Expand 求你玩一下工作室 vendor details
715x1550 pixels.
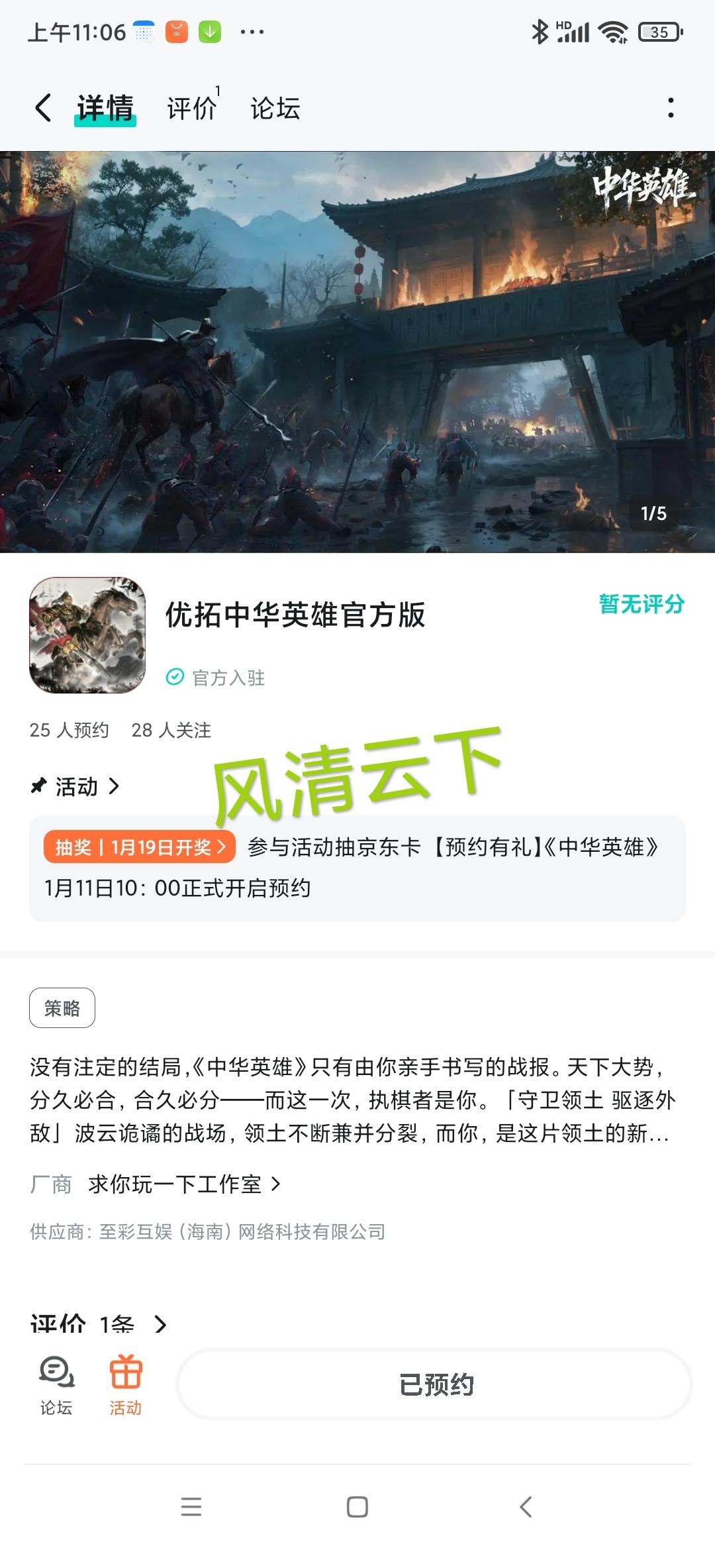point(185,1184)
